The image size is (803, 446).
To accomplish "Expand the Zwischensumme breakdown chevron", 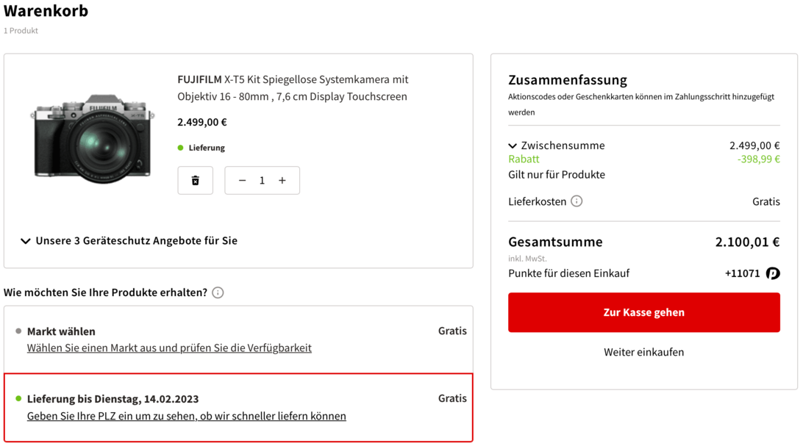I will (x=513, y=146).
